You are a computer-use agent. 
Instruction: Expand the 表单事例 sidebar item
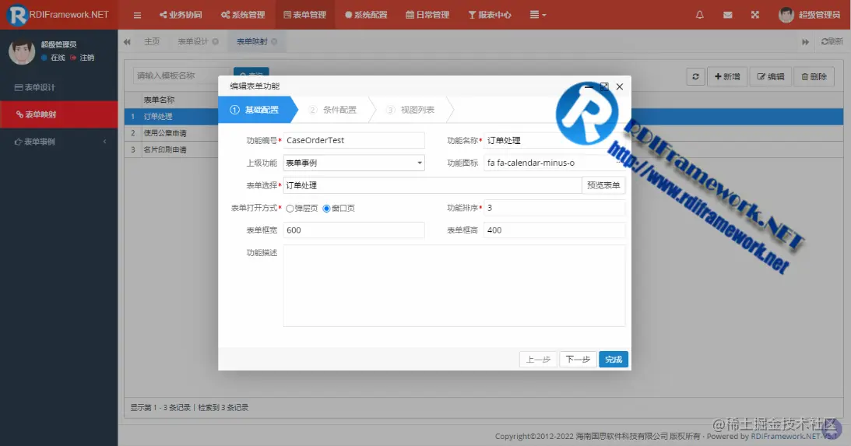tap(58, 142)
